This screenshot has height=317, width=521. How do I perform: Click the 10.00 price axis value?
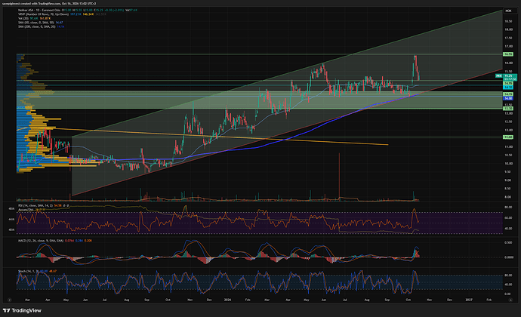508,164
